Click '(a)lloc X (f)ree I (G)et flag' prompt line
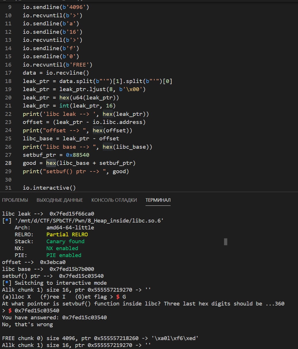The width and height of the screenshot is (298, 349). [x=64, y=297]
